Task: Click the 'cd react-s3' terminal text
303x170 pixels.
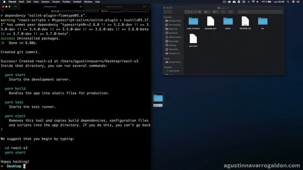Action: point(16,148)
